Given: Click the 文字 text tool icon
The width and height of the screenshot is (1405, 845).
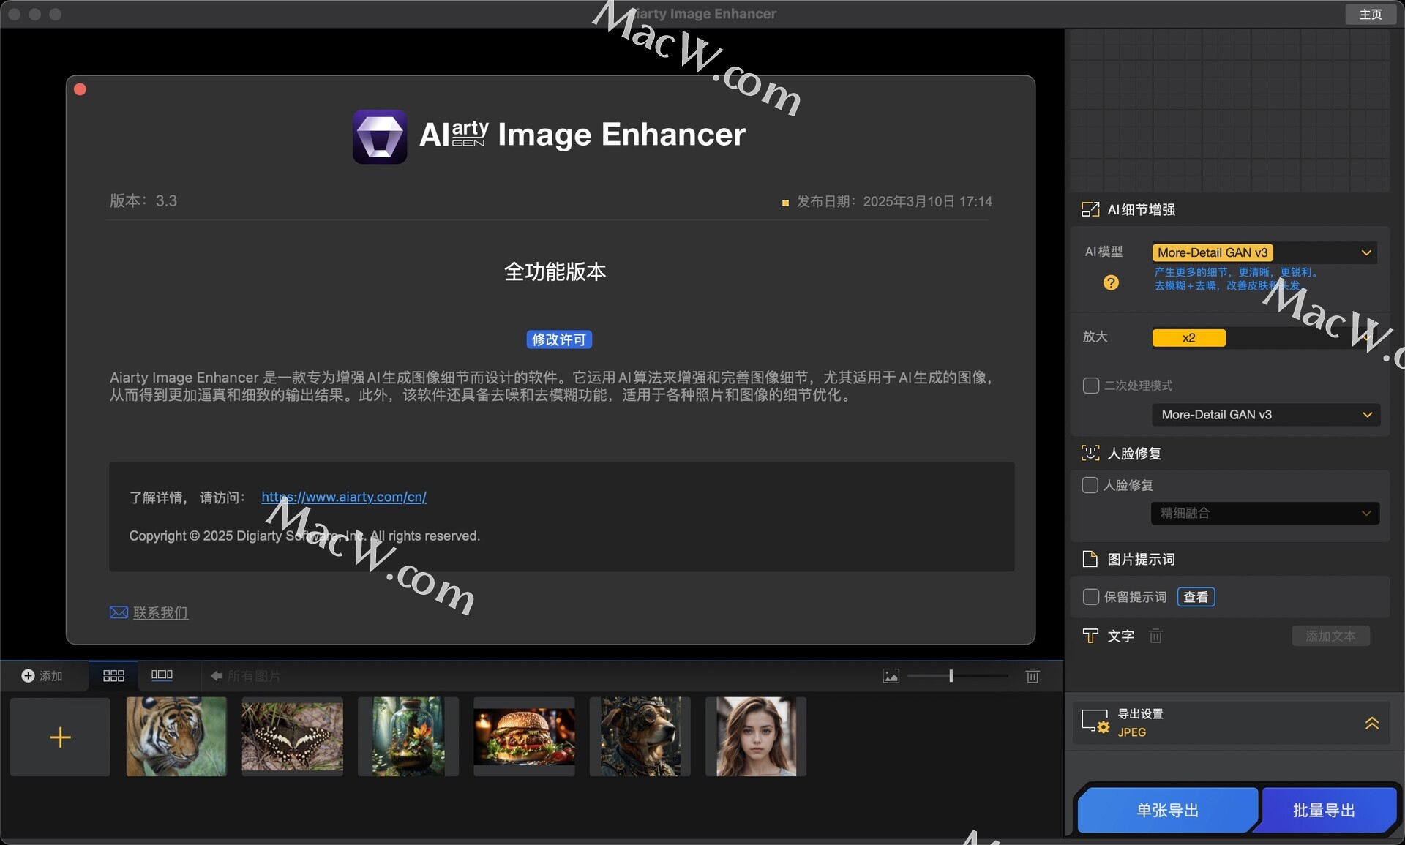Looking at the screenshot, I should (1090, 636).
